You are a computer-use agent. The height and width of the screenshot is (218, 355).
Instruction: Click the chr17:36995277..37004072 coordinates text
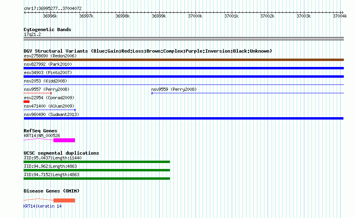pos(53,8)
